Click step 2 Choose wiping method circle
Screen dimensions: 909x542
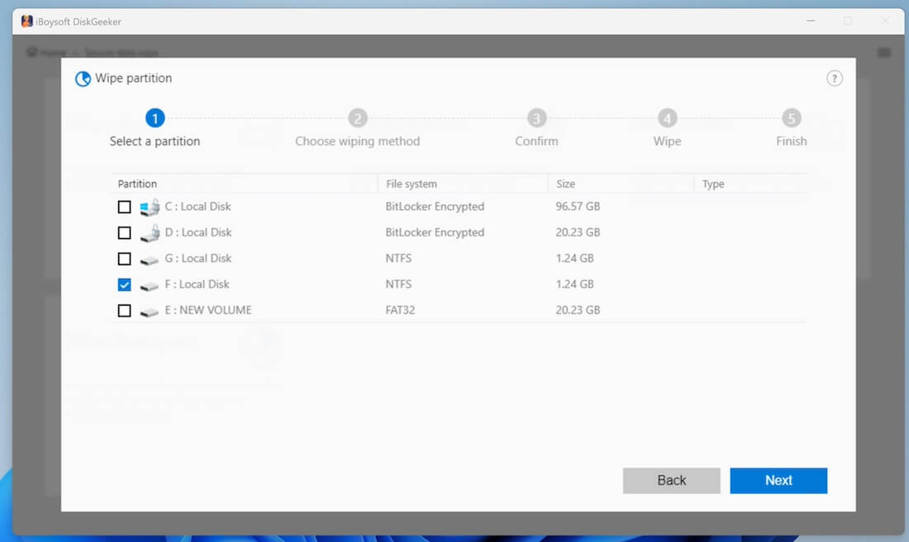click(358, 118)
